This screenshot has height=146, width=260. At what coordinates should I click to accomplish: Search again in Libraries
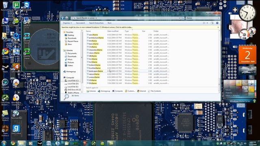[x=91, y=91]
